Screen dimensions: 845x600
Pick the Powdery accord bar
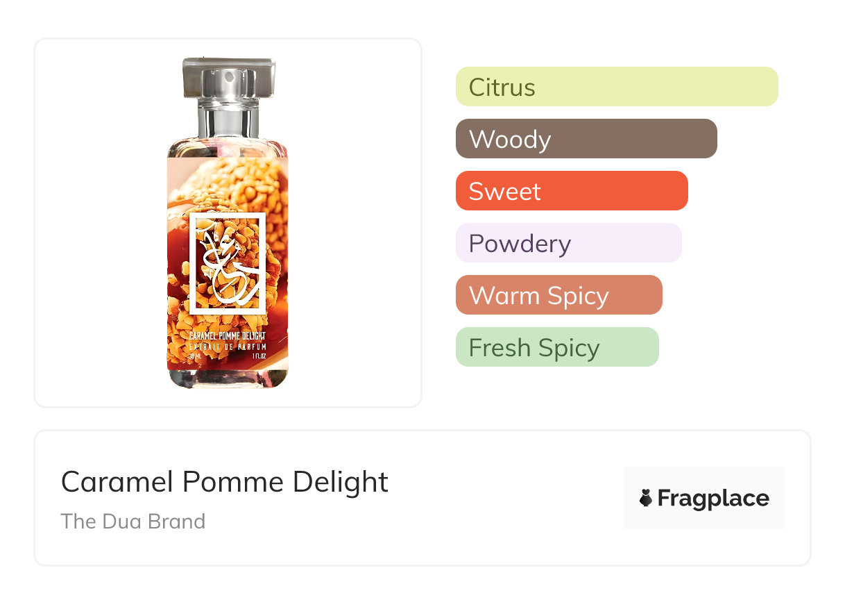[x=569, y=243]
